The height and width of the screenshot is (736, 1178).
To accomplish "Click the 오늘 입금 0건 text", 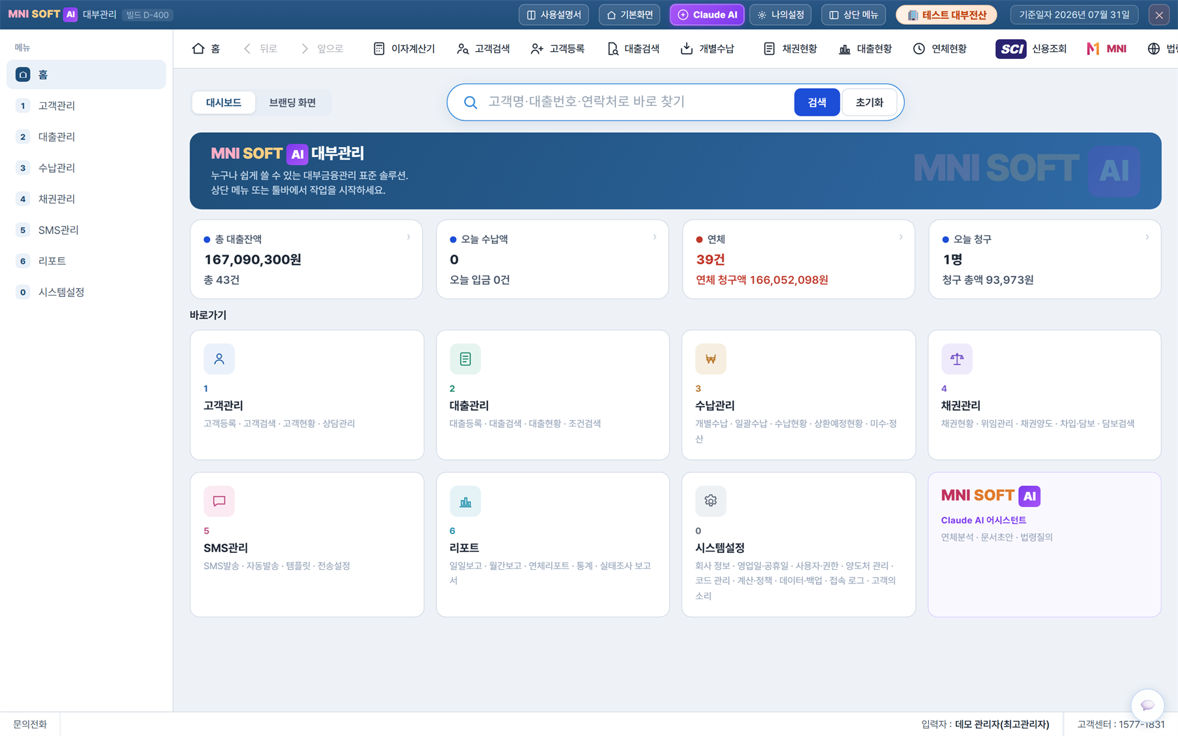I will tap(480, 280).
